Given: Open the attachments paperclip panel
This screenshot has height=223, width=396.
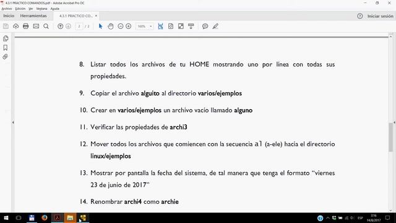Looking at the screenshot, I should (6, 56).
